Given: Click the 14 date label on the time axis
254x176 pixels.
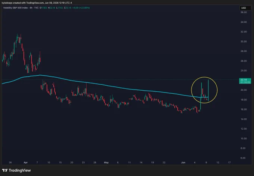Looking at the screenshot, I should click(x=141, y=163).
